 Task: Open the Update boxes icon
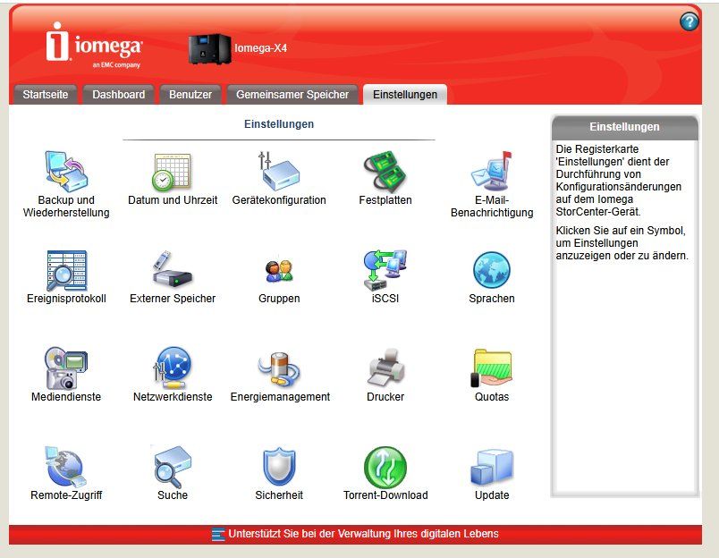coord(492,467)
